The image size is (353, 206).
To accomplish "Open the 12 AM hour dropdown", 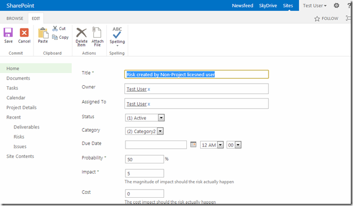I will (220, 145).
